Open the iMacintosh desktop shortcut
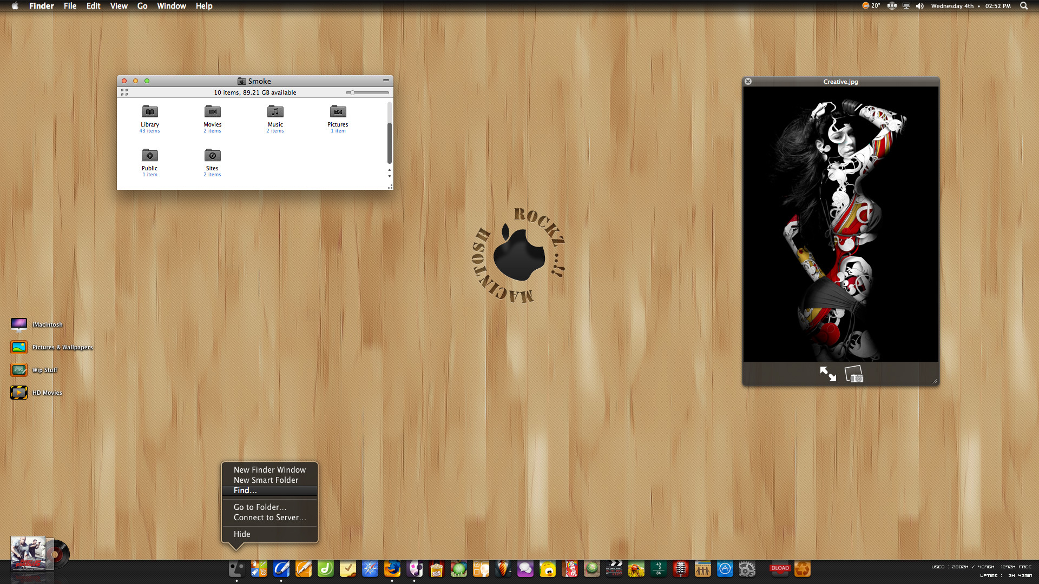 [37, 324]
